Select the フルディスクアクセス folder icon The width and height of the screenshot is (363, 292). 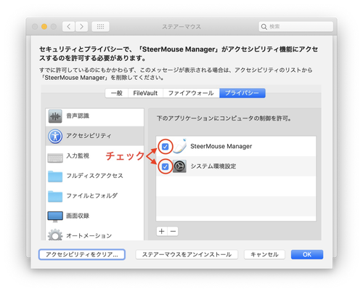55,177
